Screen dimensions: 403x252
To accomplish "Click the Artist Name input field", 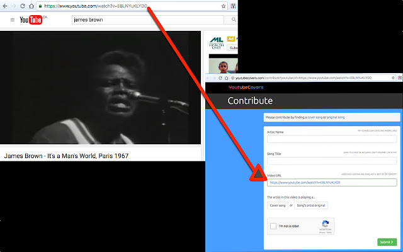I will [332, 139].
